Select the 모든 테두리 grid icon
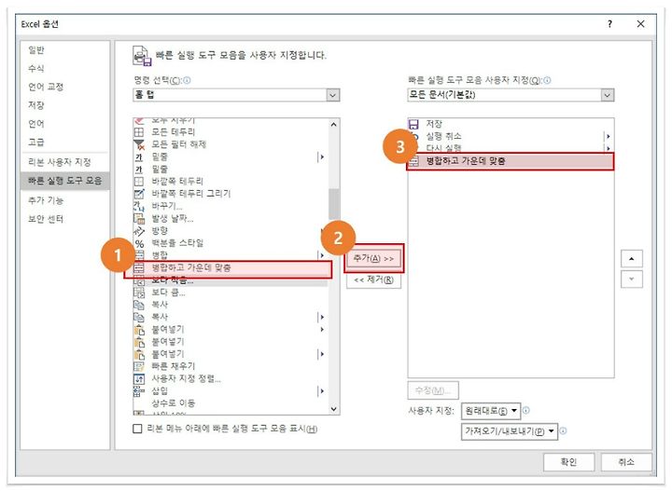This screenshot has height=491, width=672. [139, 131]
